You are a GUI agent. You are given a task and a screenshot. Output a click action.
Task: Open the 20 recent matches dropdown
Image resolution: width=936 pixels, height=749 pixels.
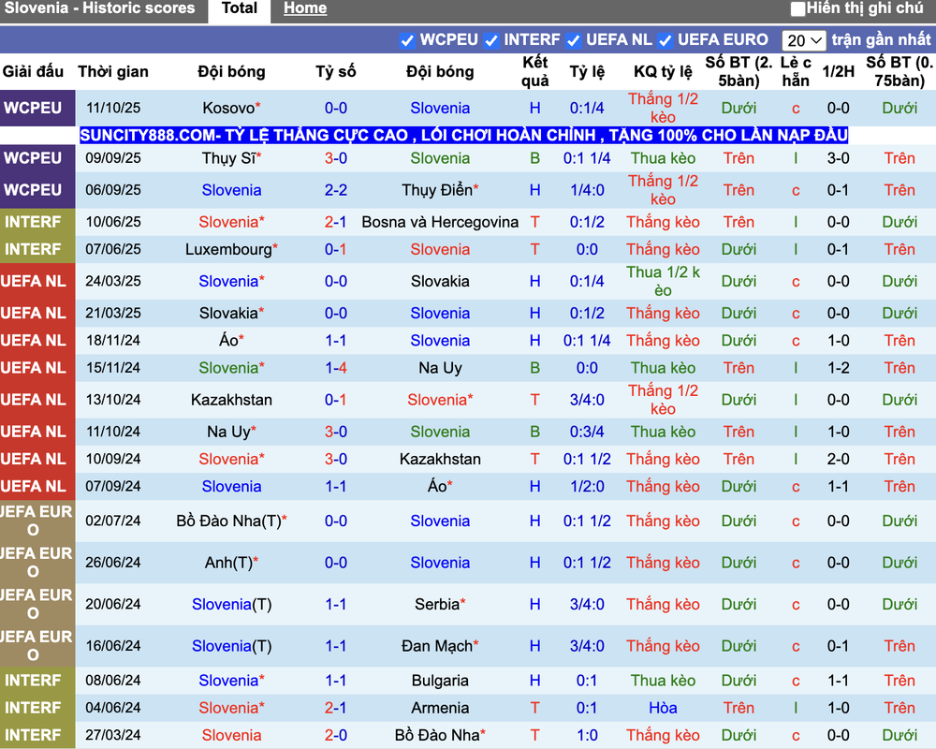[803, 40]
